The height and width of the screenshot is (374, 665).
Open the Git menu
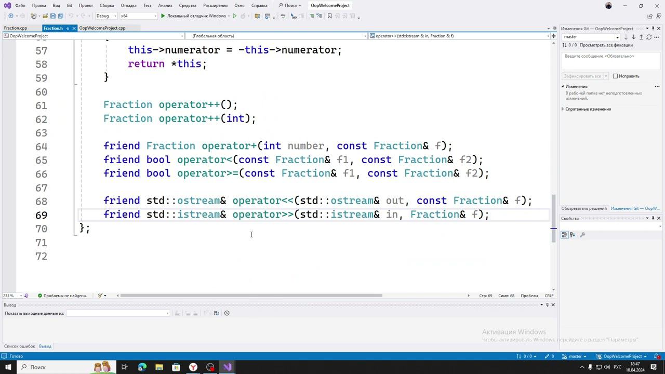(69, 6)
